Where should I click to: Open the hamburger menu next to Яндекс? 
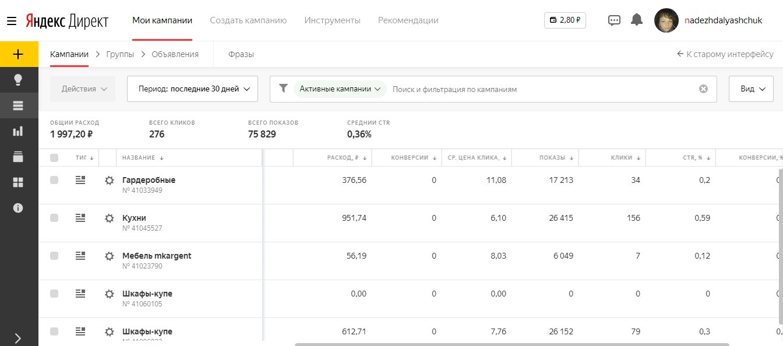pos(12,21)
